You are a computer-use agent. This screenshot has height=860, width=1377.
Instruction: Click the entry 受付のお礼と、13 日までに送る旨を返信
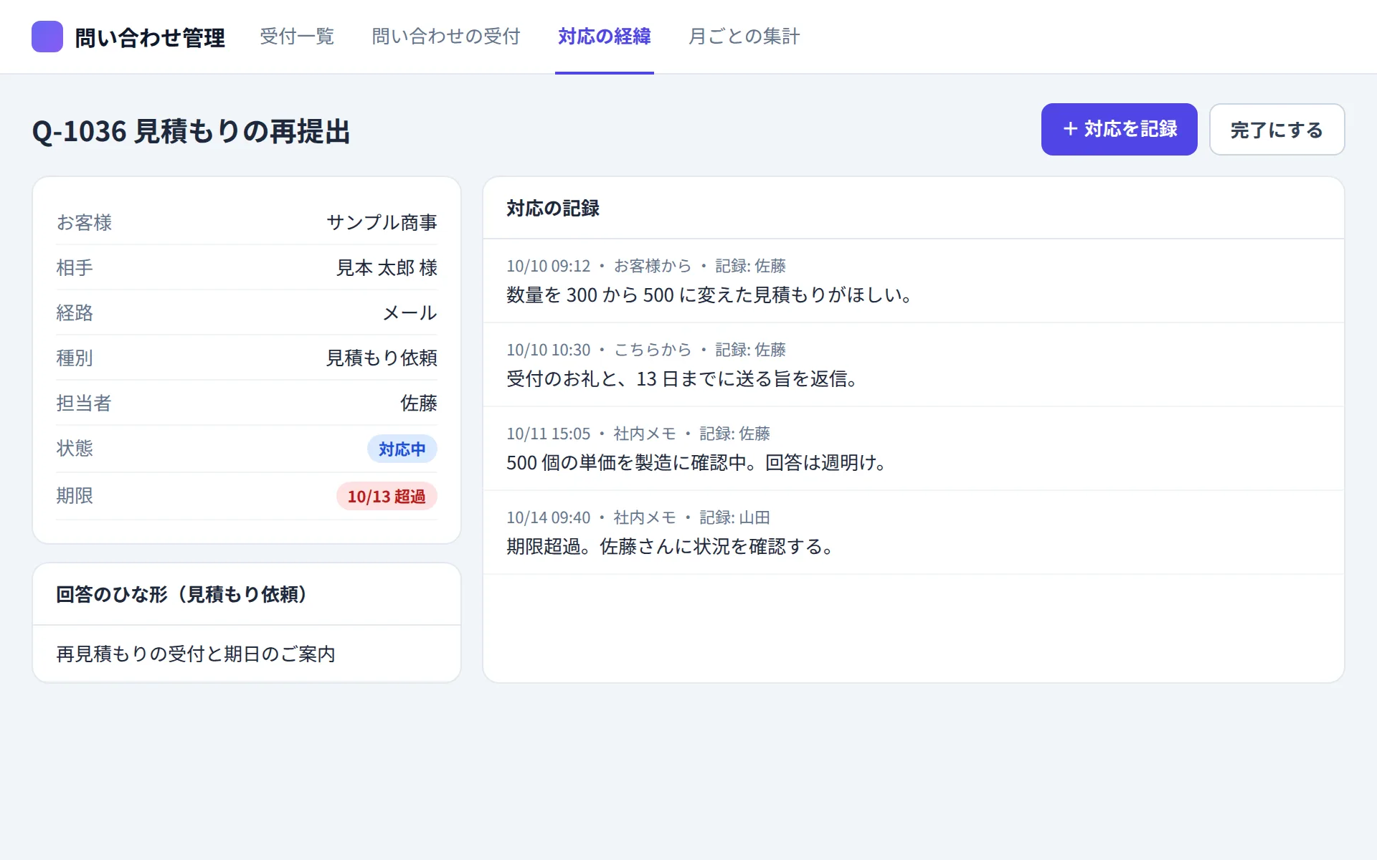pos(682,379)
